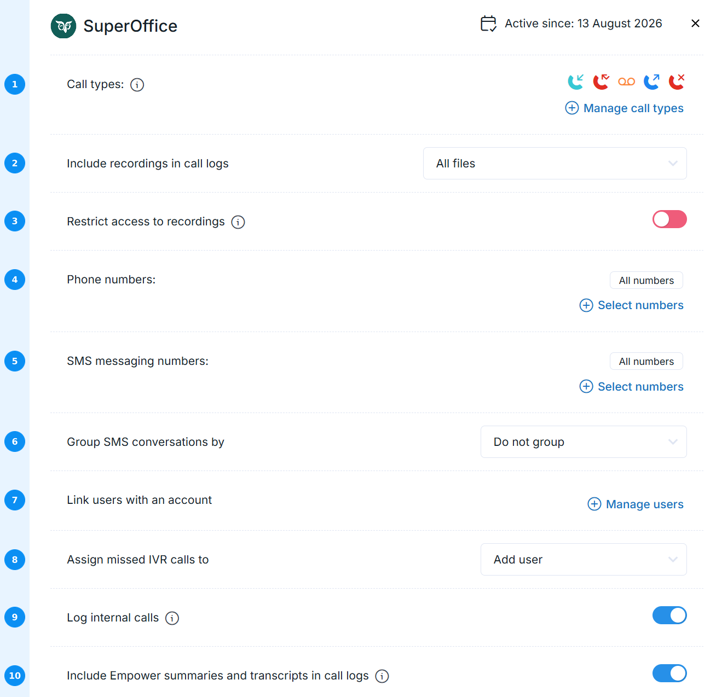Click the missed call type icon
Screen dimensions: 716x697
click(x=601, y=82)
